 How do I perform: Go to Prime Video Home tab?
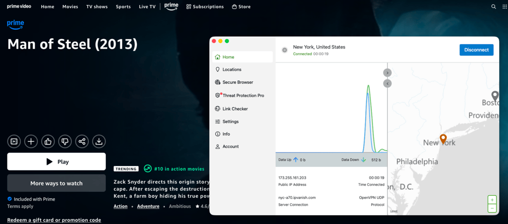pos(48,6)
